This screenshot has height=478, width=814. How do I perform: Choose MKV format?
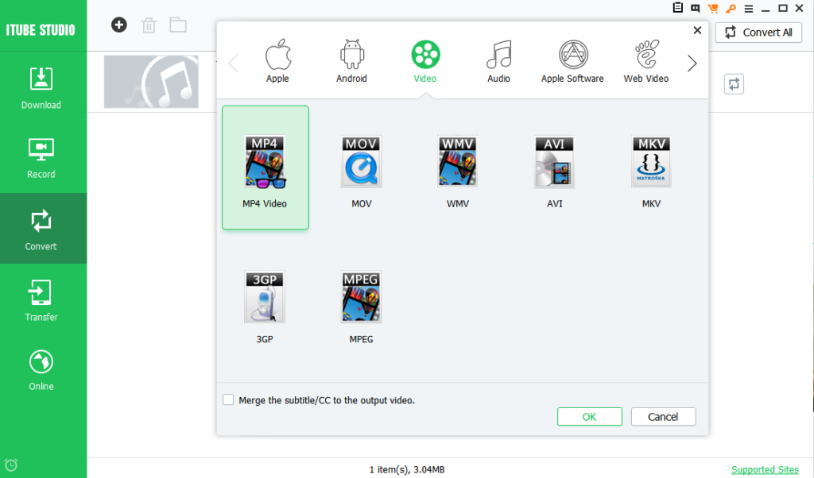tap(652, 172)
